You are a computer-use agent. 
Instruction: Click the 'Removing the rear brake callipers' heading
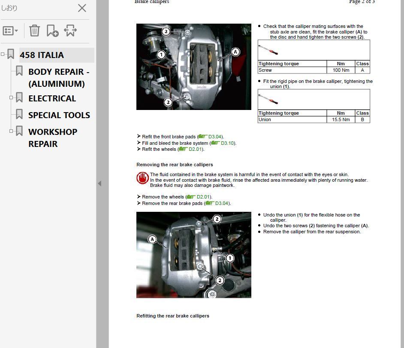175,165
